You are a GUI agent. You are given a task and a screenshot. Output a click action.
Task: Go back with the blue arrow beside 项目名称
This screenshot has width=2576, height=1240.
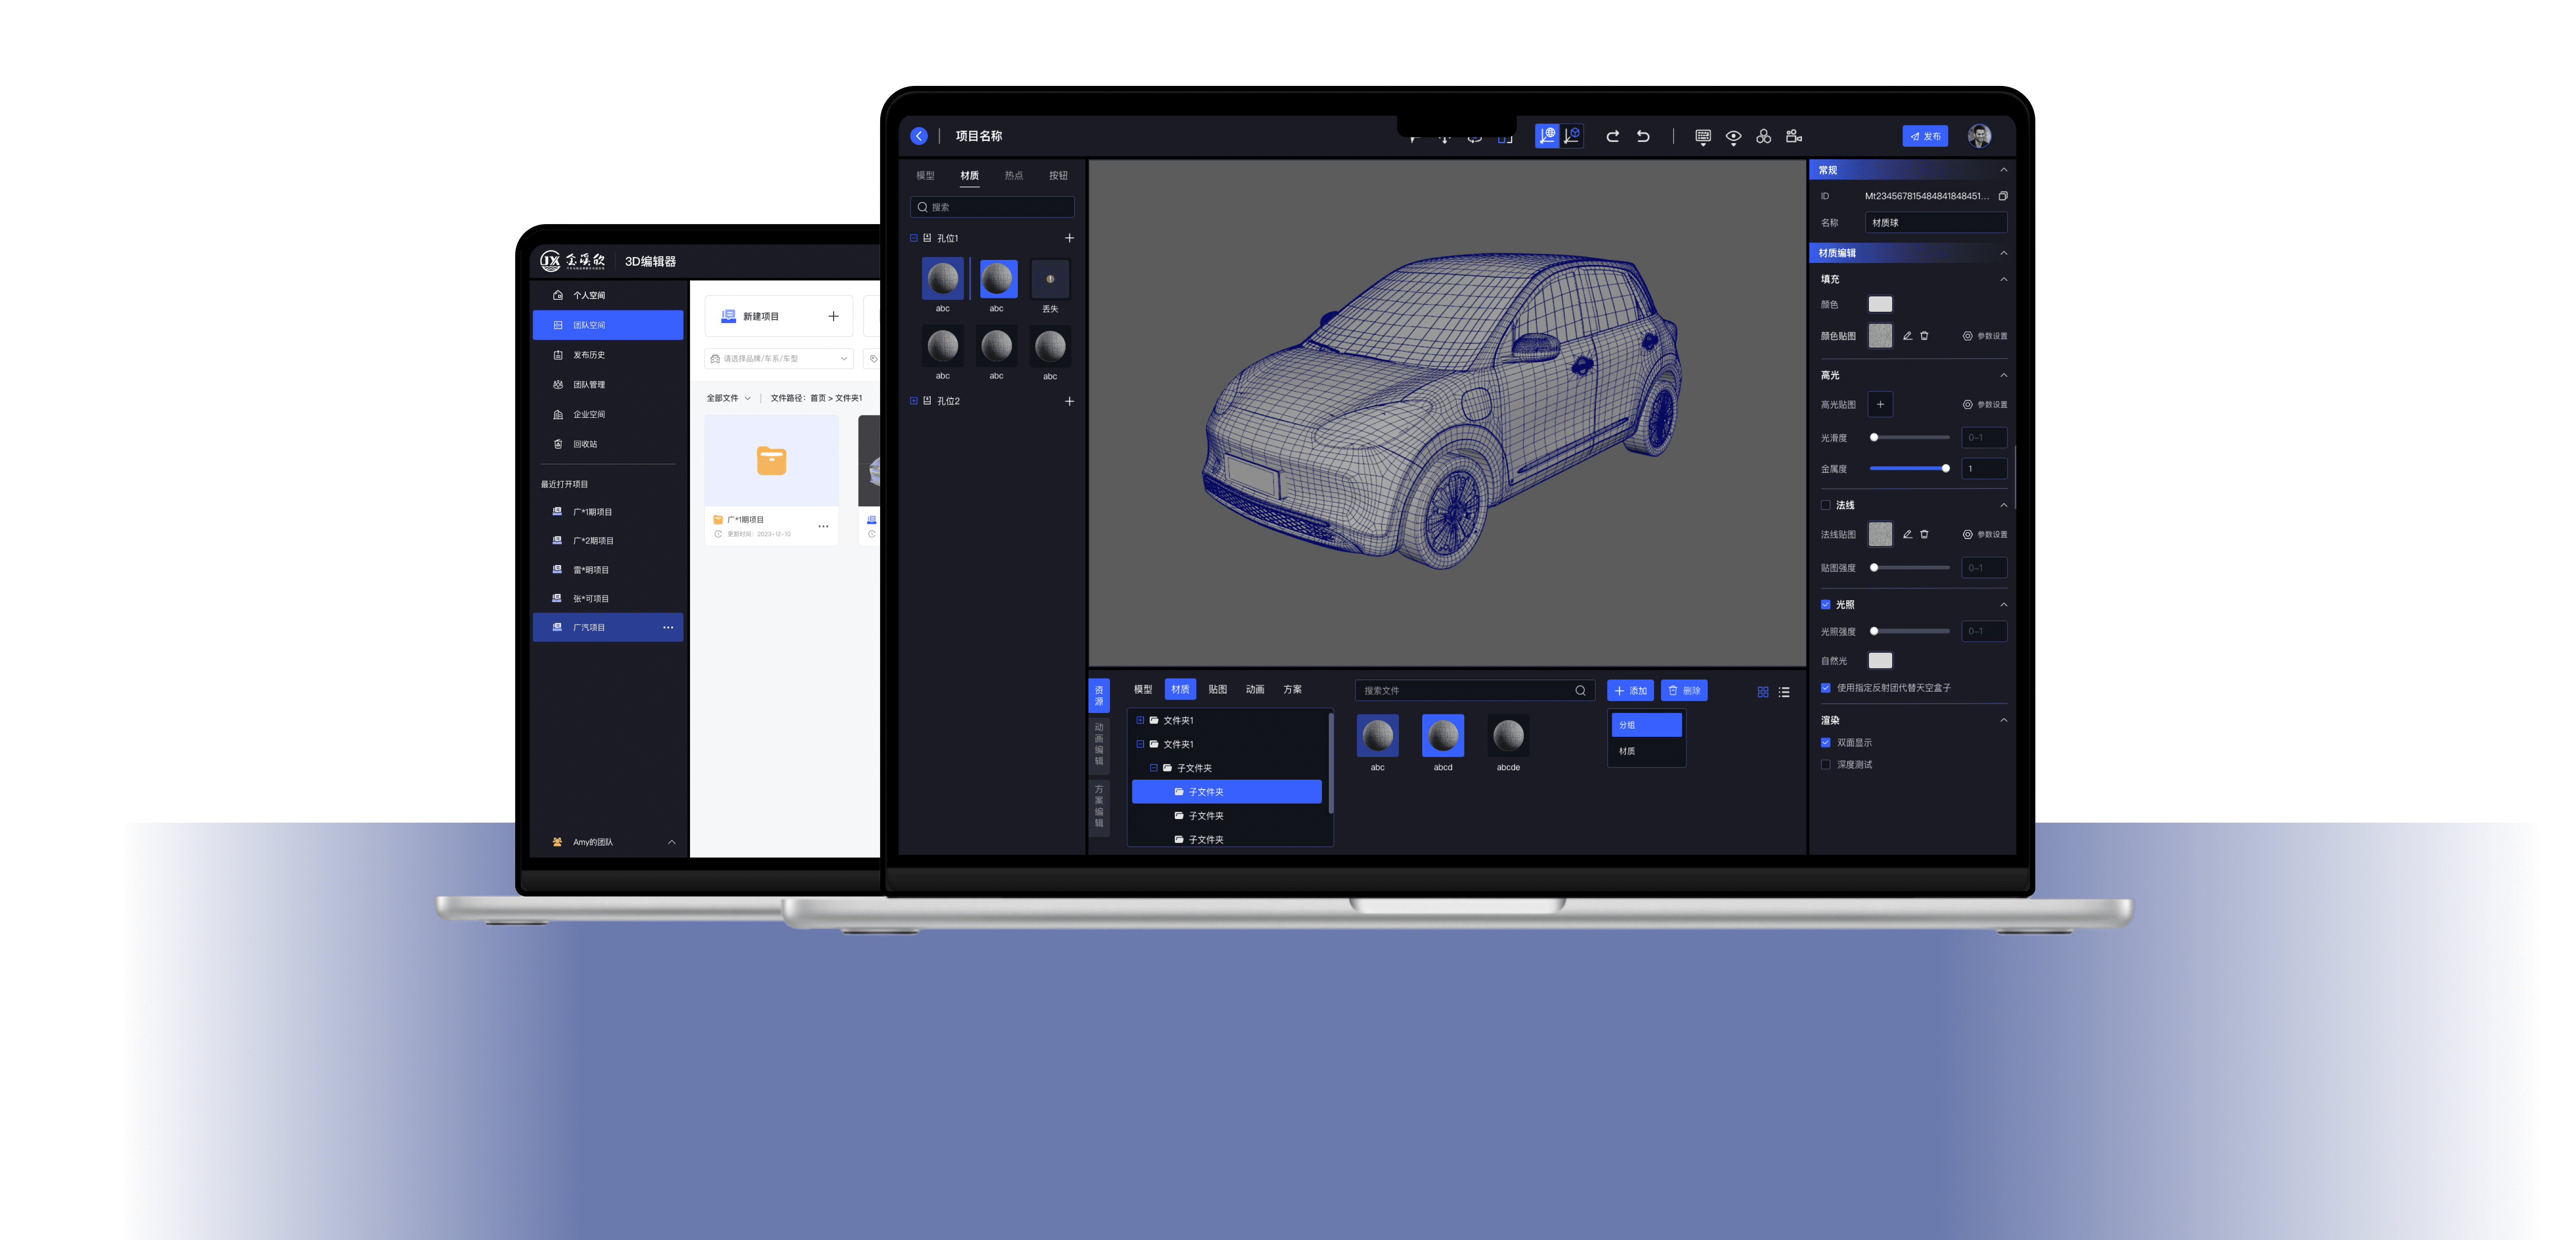pyautogui.click(x=918, y=136)
